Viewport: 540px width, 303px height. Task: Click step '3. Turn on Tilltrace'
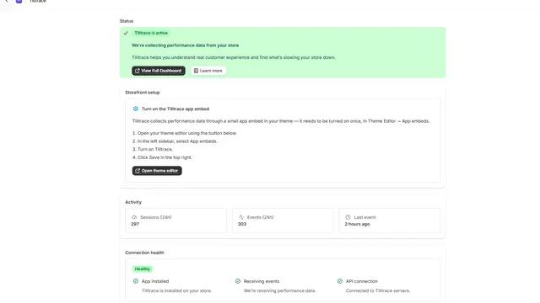click(153, 150)
